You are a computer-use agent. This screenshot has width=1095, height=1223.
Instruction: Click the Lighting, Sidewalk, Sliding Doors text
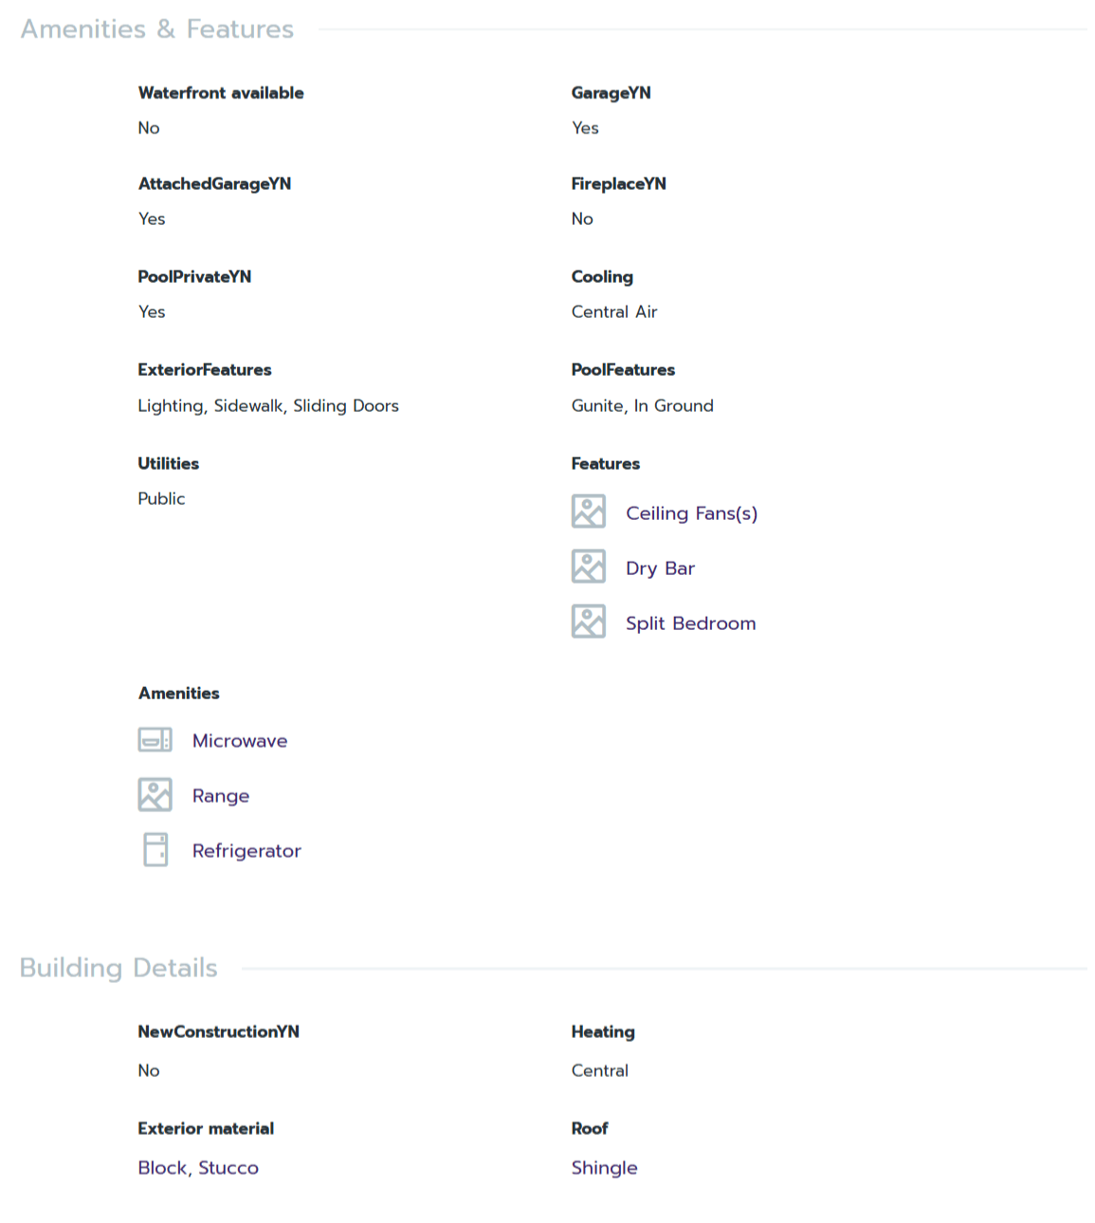click(268, 406)
